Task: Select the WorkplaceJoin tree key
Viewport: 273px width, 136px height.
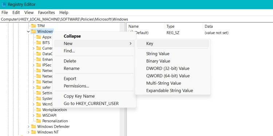Action: coord(55,110)
